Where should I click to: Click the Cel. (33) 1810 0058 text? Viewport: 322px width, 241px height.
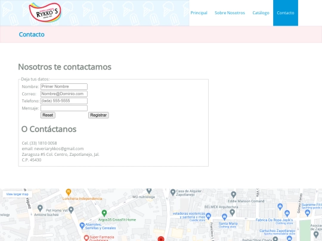pyautogui.click(x=39, y=143)
